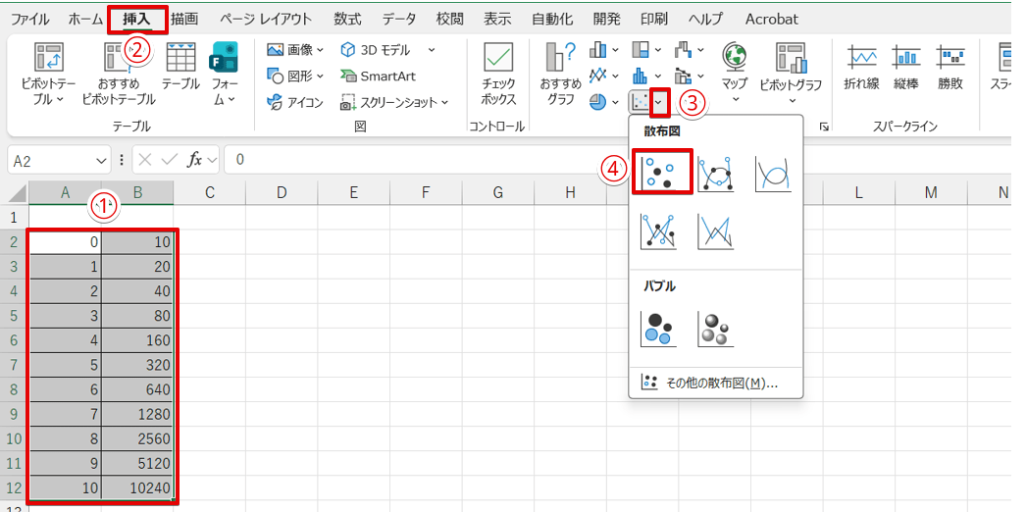Open おすすめピボットテーブル

click(x=119, y=75)
